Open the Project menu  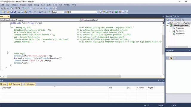[x=23, y=5]
